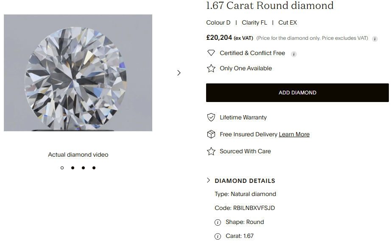Show next diamond image with right arrow
The height and width of the screenshot is (243, 391).
179,73
